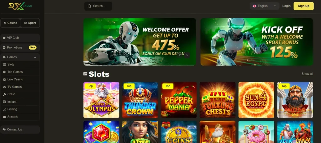The height and width of the screenshot is (143, 321).
Task: Click the VIP Club crown icon
Action: tap(4, 38)
